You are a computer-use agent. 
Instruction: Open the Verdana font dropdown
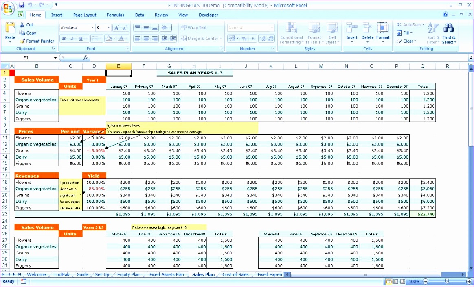pyautogui.click(x=93, y=28)
